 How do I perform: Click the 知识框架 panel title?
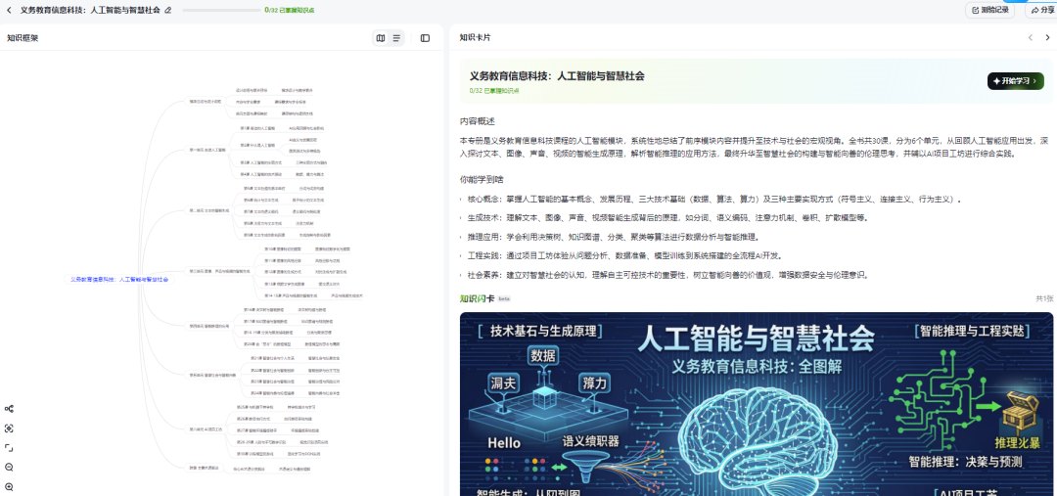[23, 38]
